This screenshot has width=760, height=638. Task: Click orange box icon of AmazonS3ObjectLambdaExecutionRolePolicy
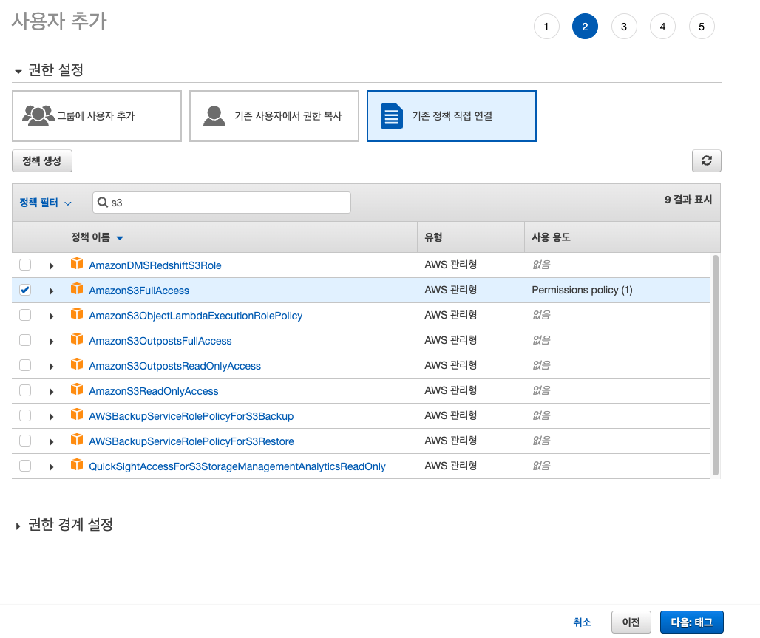coord(77,313)
